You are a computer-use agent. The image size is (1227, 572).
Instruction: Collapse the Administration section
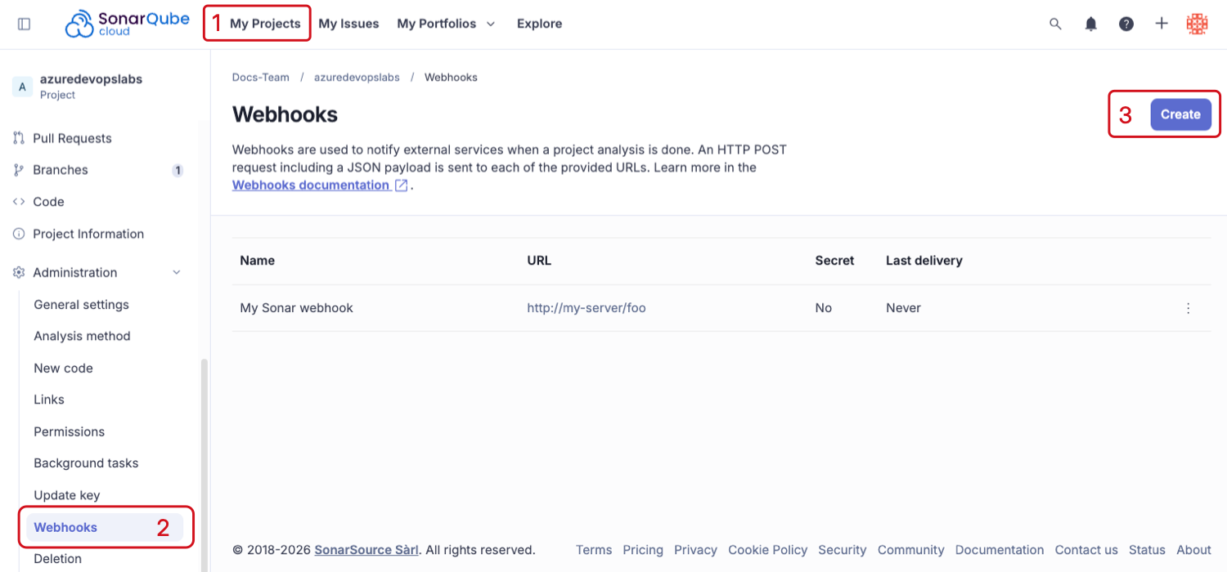[x=177, y=273]
